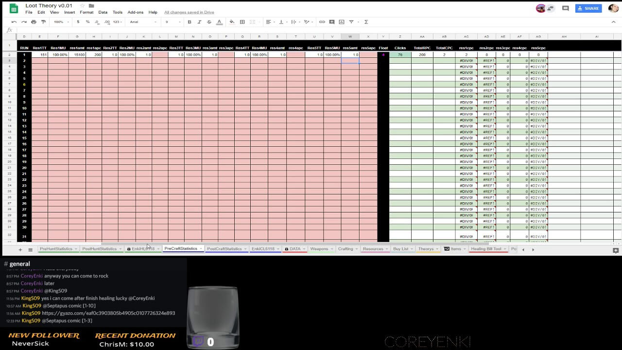The height and width of the screenshot is (350, 622).
Task: Open the Format menu
Action: [86, 12]
